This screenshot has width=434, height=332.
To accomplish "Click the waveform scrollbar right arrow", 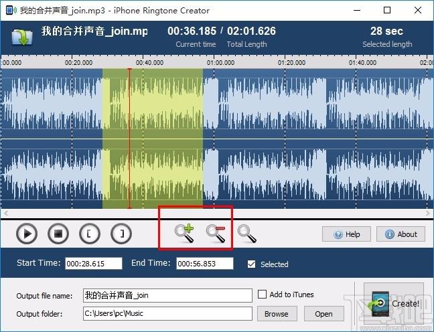I will [x=429, y=212].
